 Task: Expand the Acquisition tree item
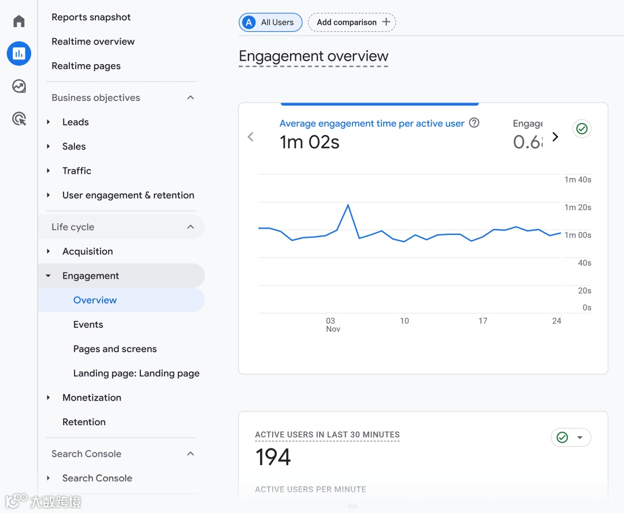[x=49, y=252]
